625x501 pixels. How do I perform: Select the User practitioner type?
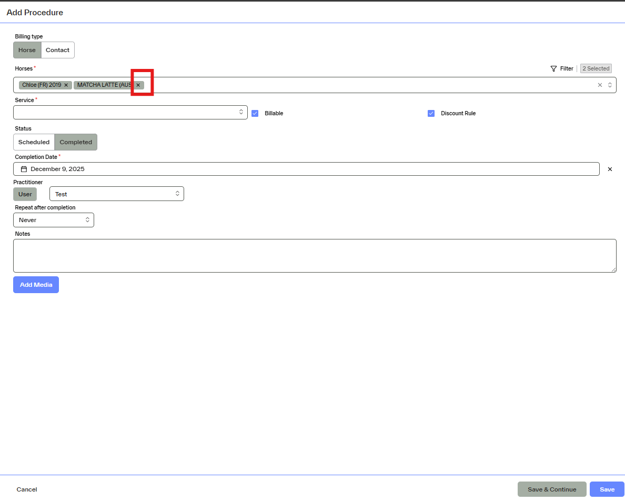25,194
